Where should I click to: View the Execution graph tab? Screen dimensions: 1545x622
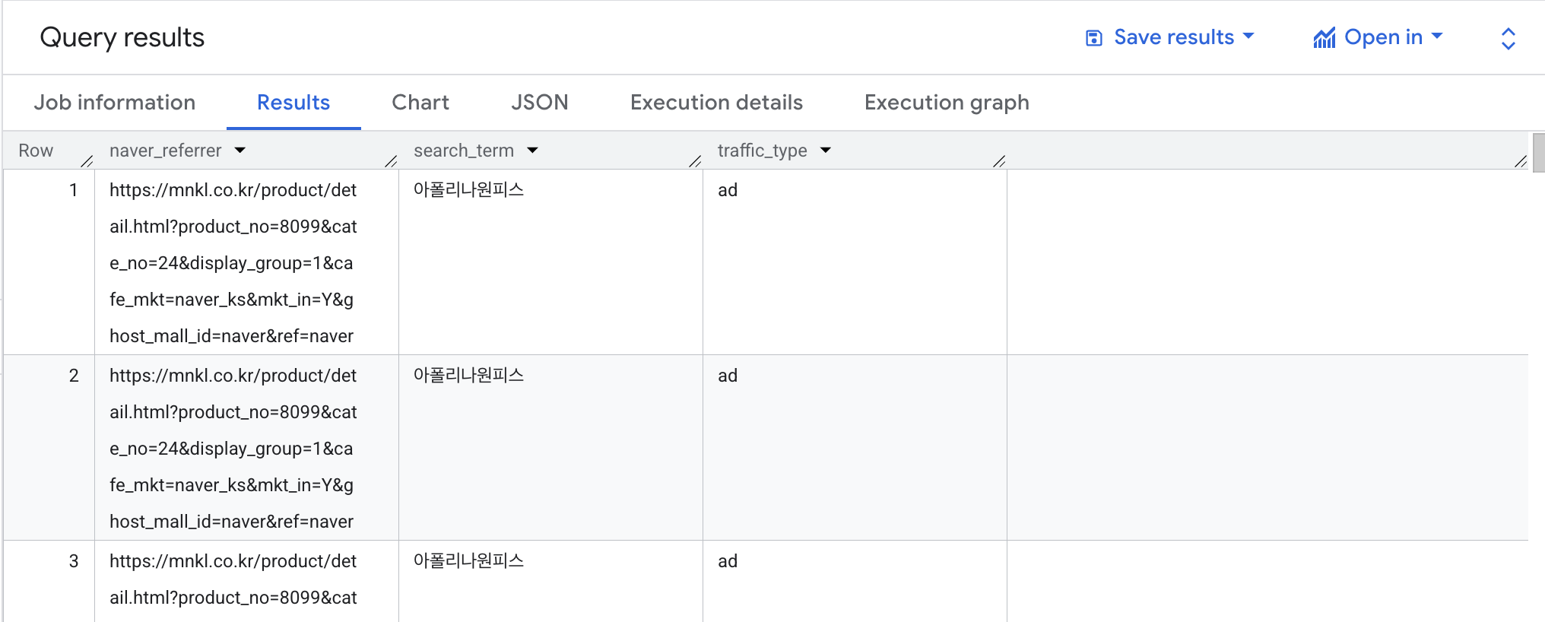coord(947,103)
